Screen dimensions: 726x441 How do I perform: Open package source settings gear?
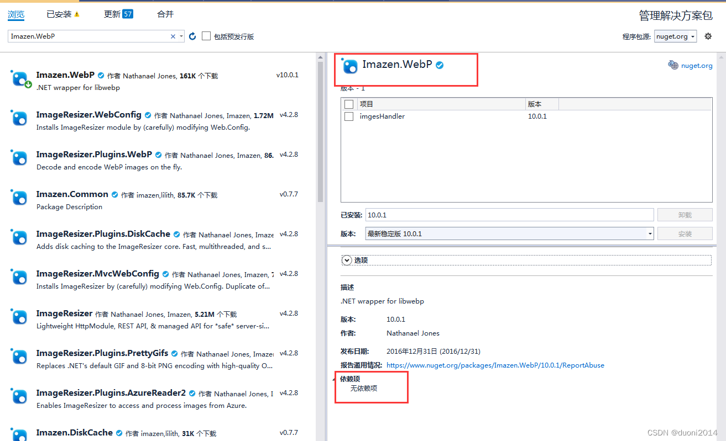coord(708,36)
